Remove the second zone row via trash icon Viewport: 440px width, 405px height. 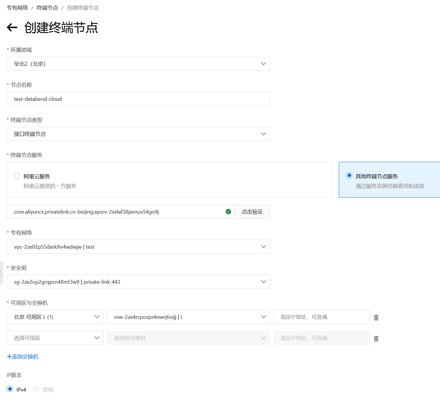pos(376,338)
